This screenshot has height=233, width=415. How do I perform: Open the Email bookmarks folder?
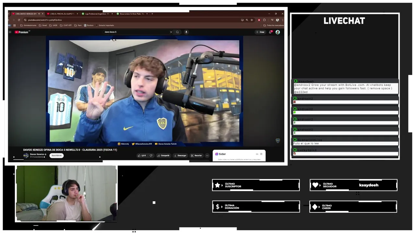43,25
